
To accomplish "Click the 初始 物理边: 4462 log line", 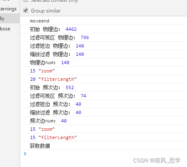I will tap(104, 29).
